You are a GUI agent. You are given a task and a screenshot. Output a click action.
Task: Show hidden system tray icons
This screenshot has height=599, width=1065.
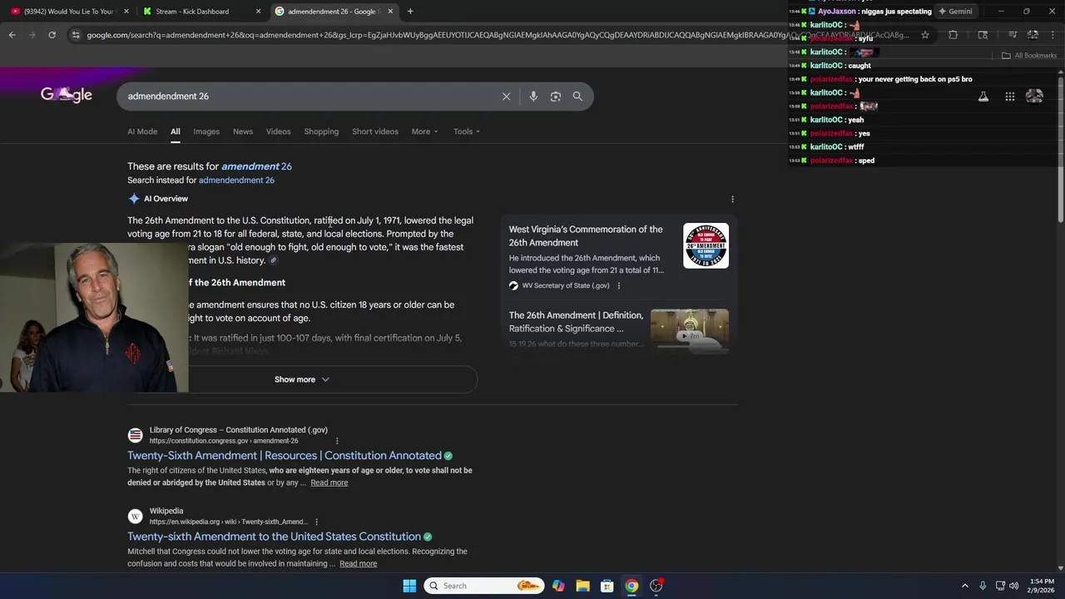pos(965,586)
